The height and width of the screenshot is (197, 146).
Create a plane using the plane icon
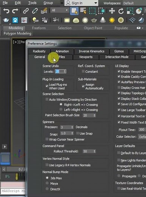click(x=67, y=20)
